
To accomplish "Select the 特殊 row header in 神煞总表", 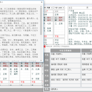I will tap(47, 89).
